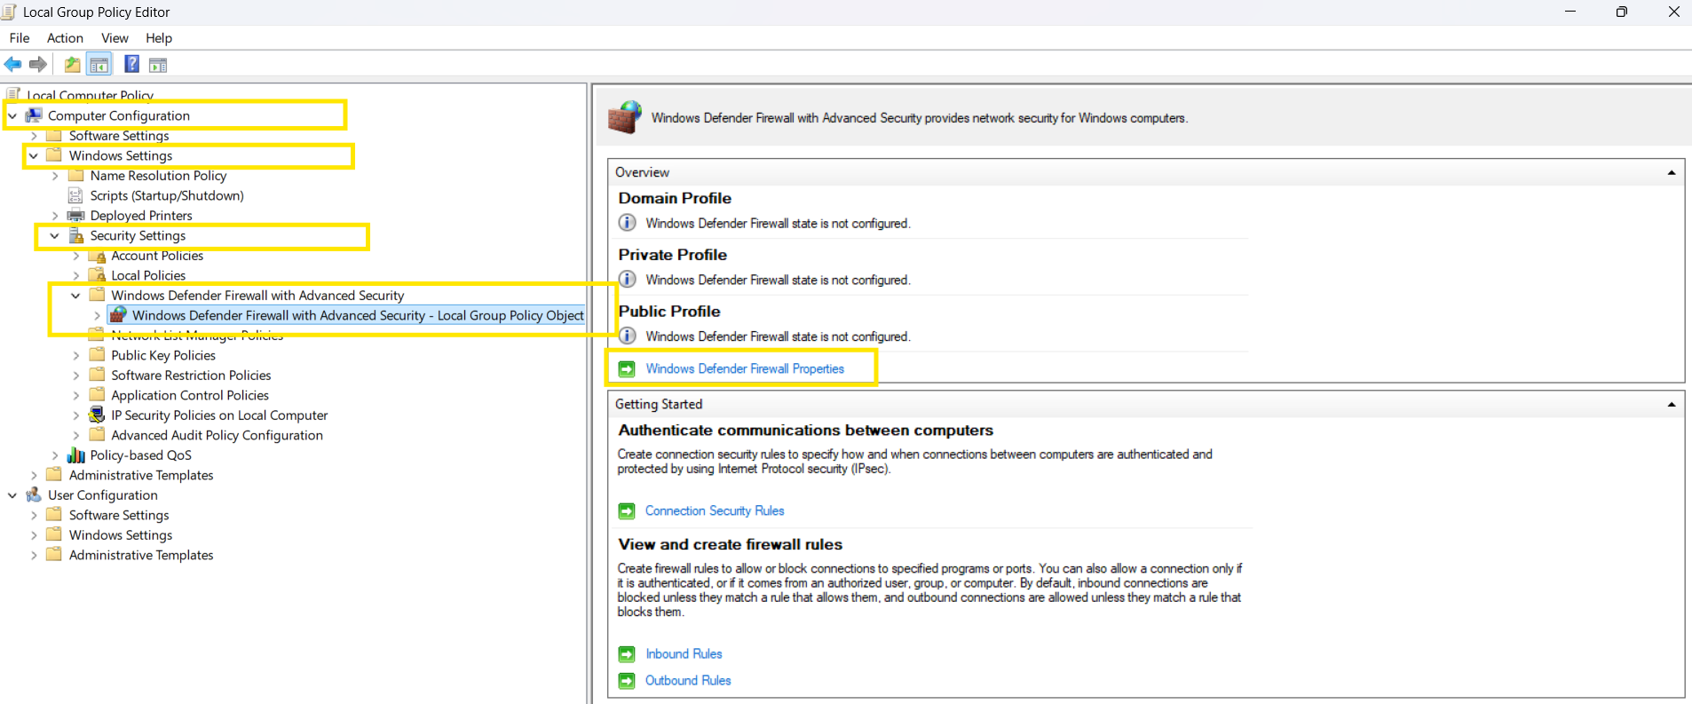Screen dimensions: 1692x704
Task: Go up one level using the folder toolbar icon
Action: point(72,64)
